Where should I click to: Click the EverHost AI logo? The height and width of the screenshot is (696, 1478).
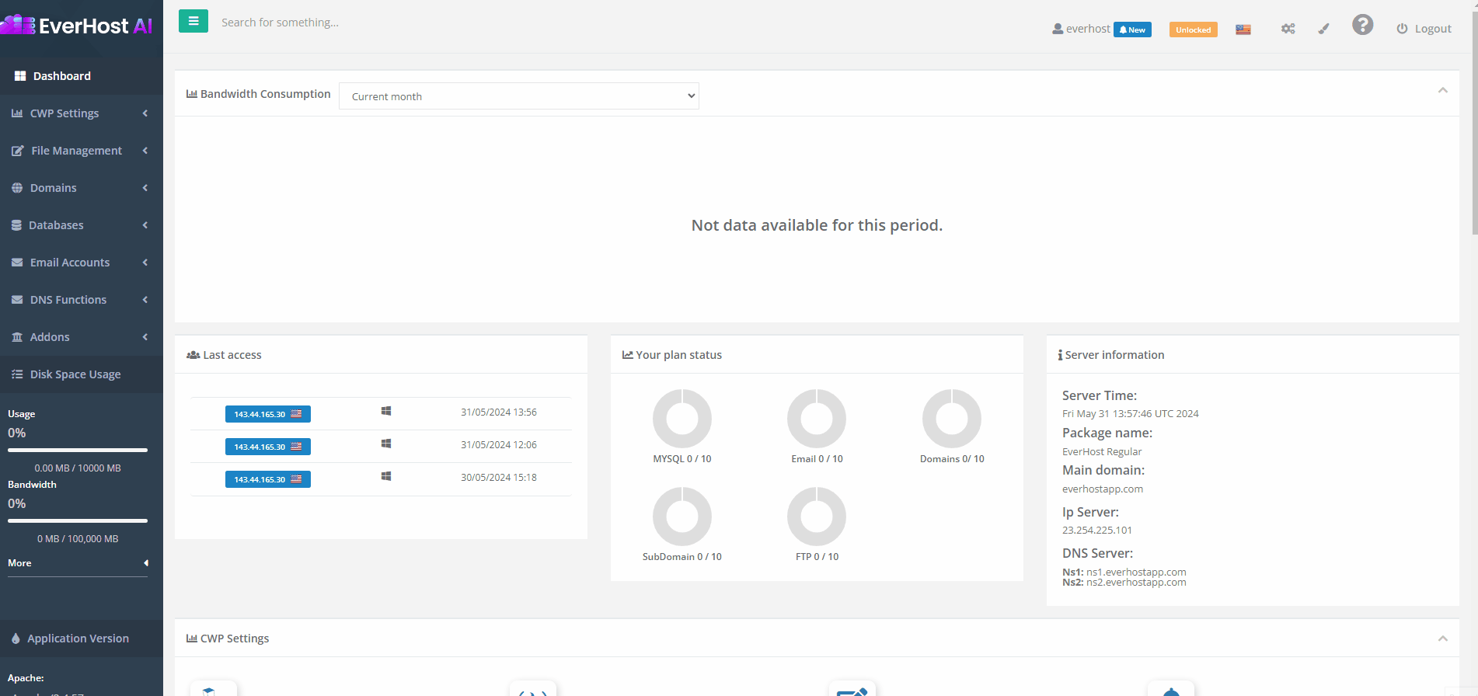click(78, 26)
